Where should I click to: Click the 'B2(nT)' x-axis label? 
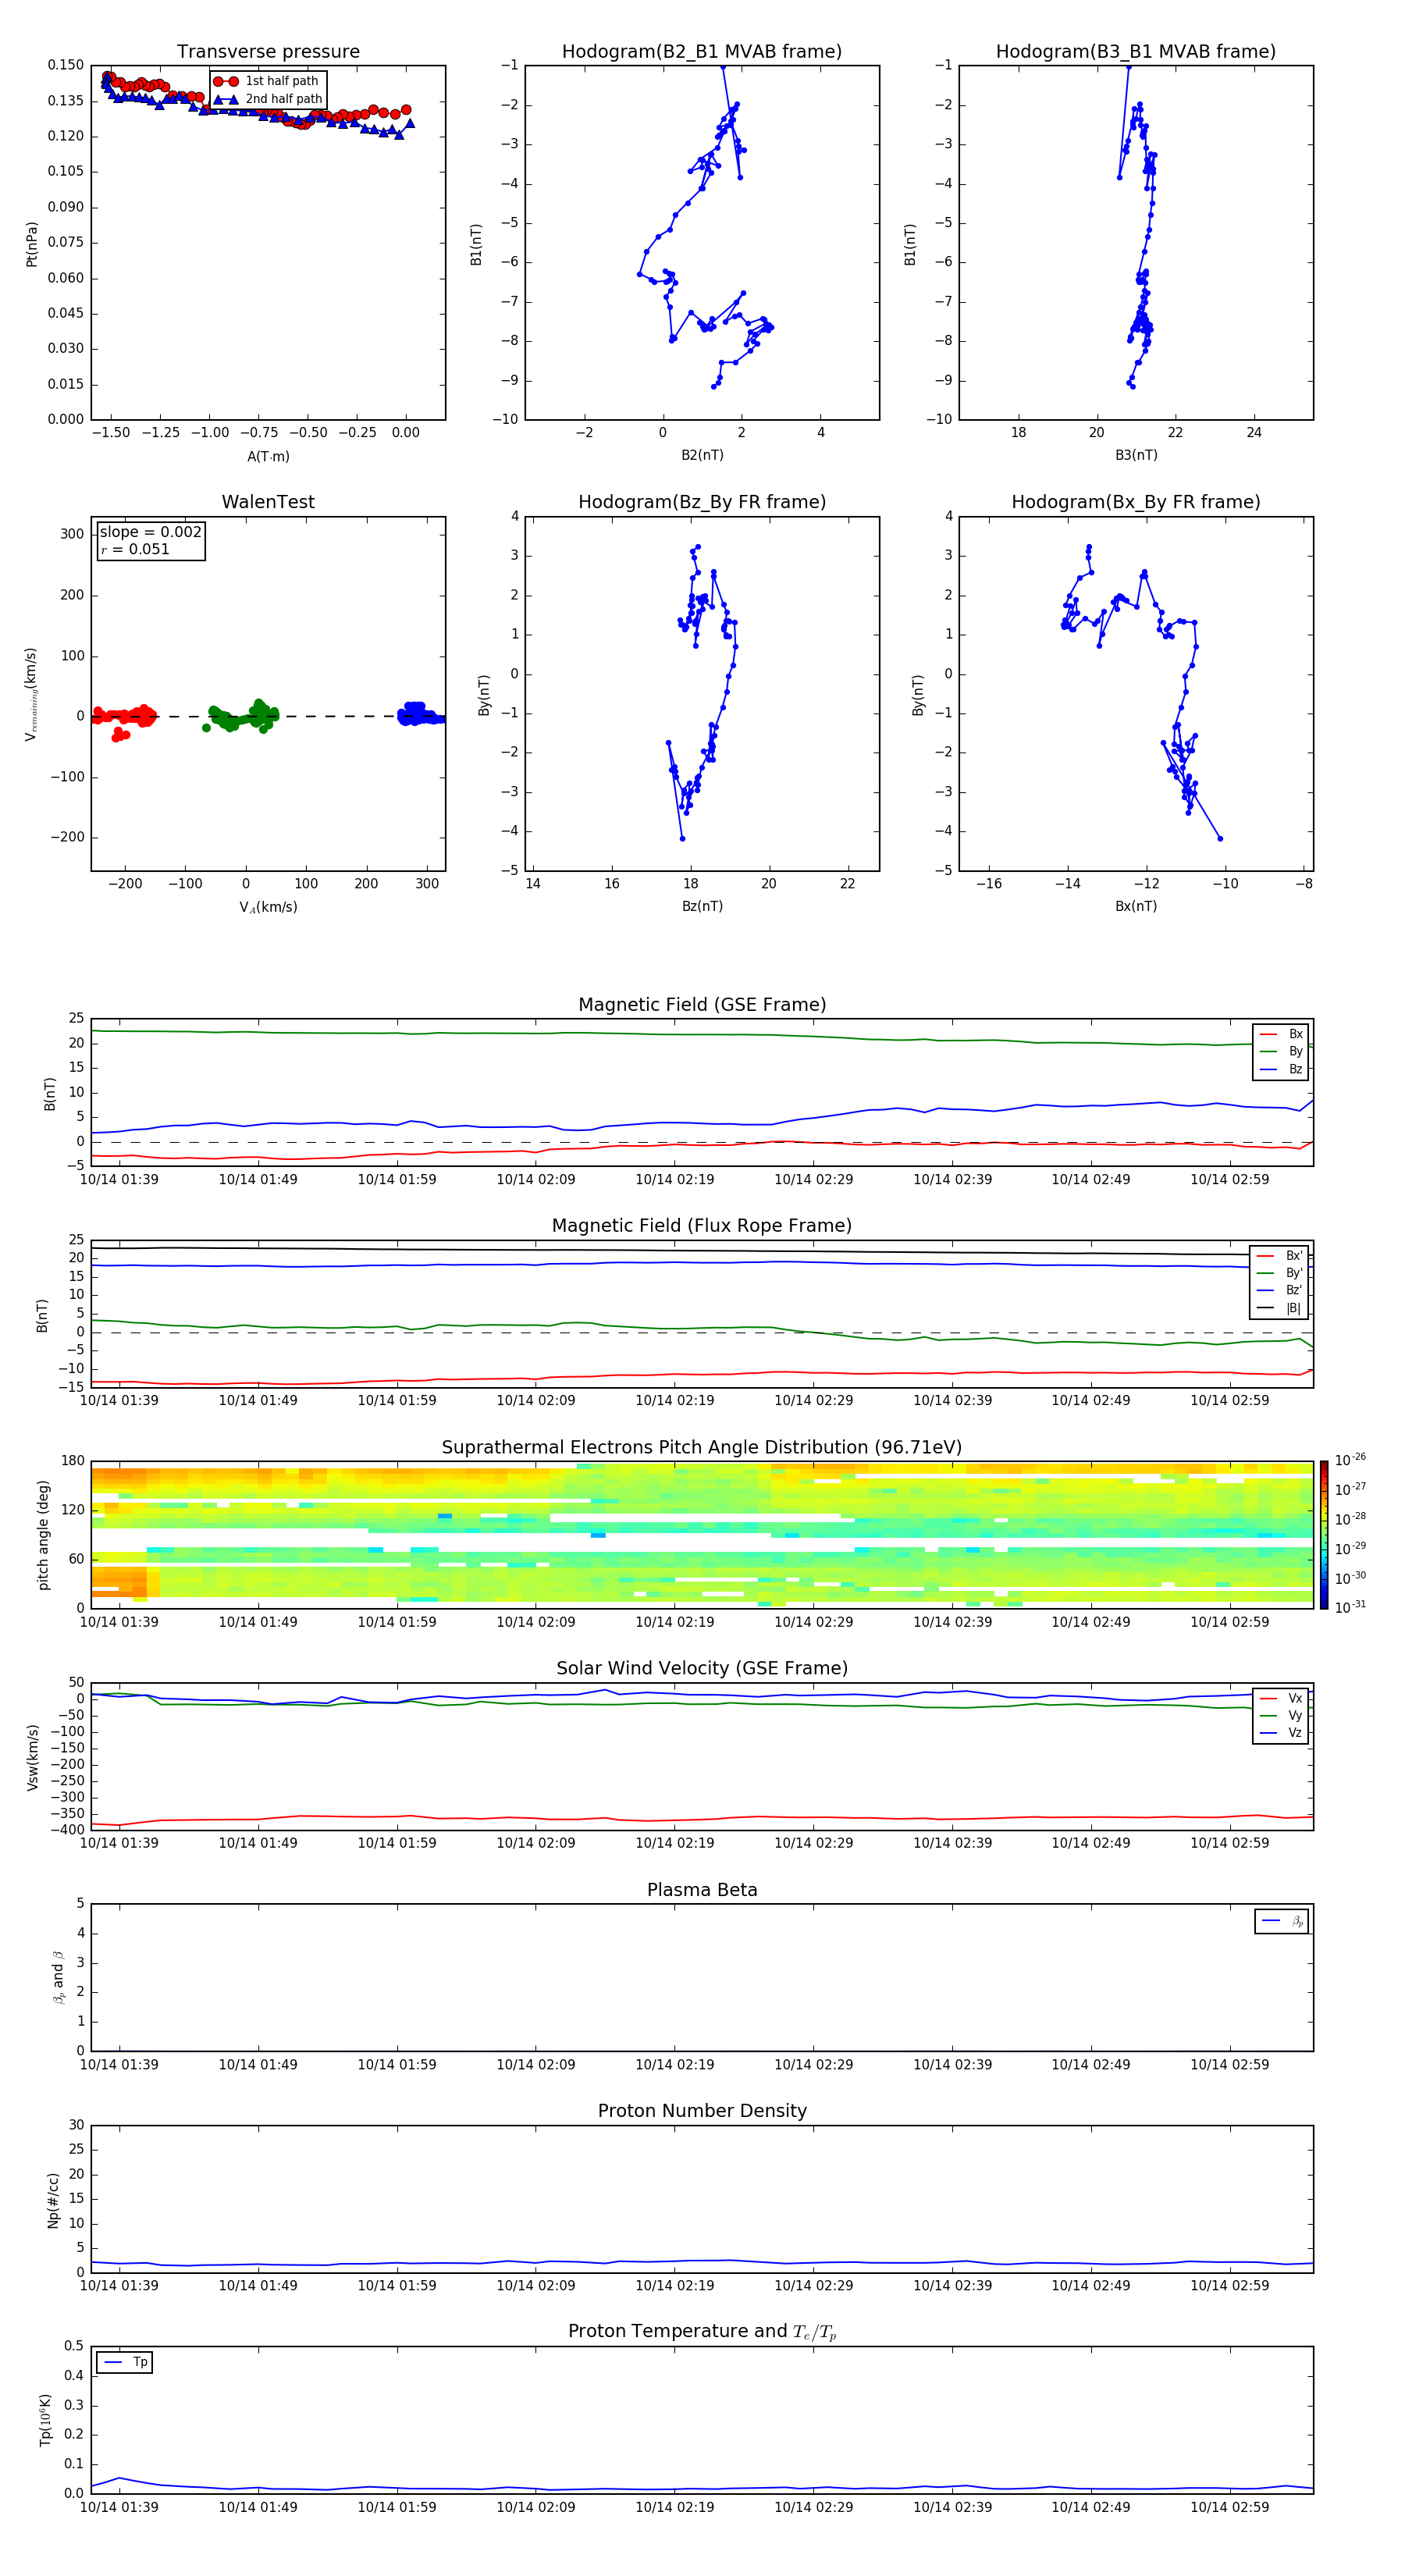[702, 456]
